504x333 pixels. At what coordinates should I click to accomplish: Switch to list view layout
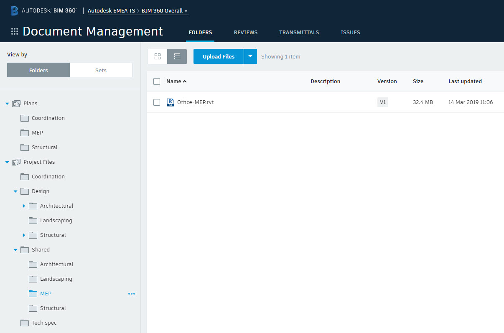177,56
